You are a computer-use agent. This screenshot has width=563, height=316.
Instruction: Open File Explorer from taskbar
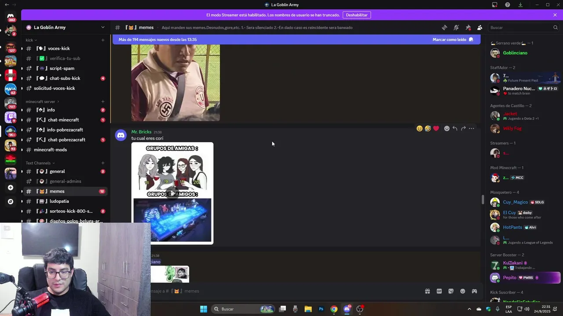pos(308,309)
